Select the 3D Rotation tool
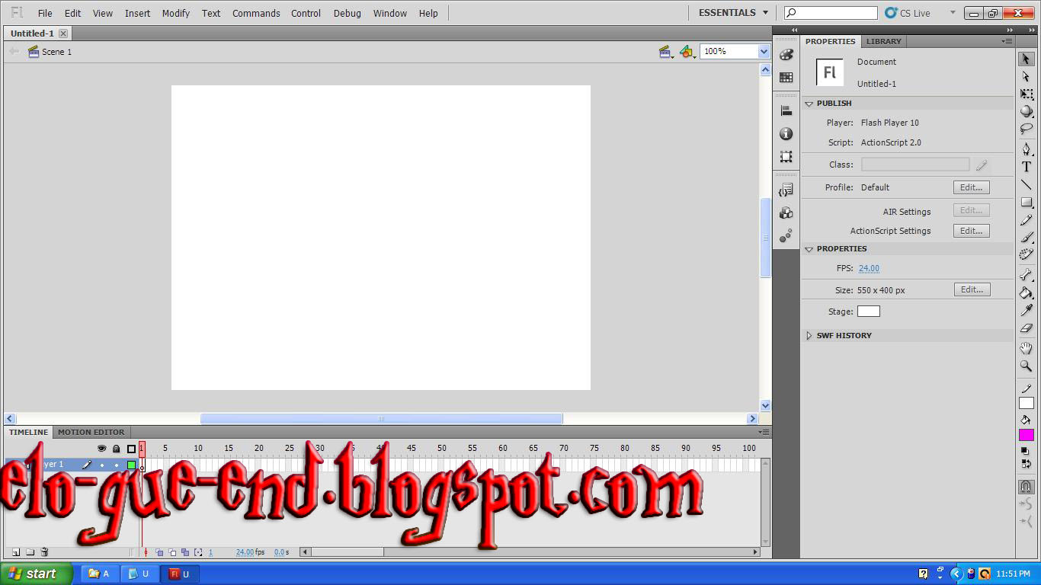1041x585 pixels. tap(1027, 112)
